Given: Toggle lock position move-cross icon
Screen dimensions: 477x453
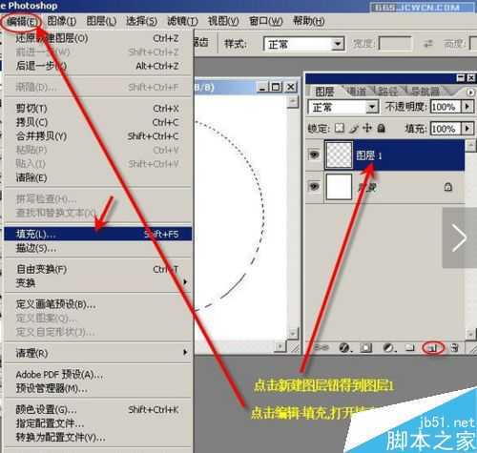Looking at the screenshot, I should click(x=367, y=128).
